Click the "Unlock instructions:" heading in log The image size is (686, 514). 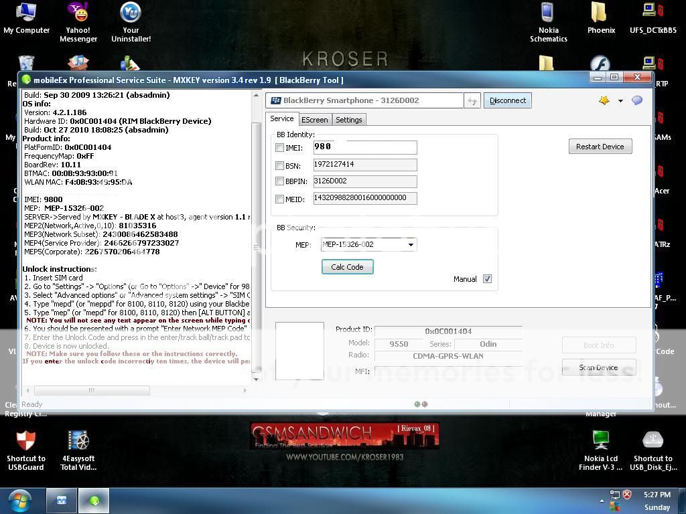click(x=60, y=269)
